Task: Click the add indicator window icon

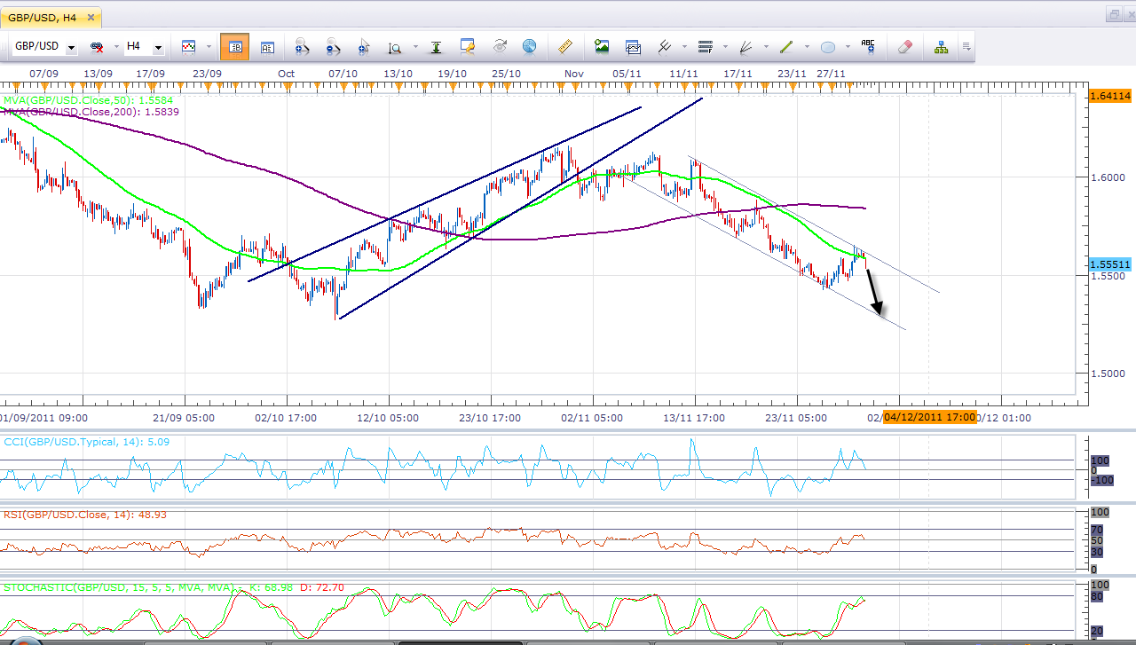Action: pyautogui.click(x=633, y=48)
